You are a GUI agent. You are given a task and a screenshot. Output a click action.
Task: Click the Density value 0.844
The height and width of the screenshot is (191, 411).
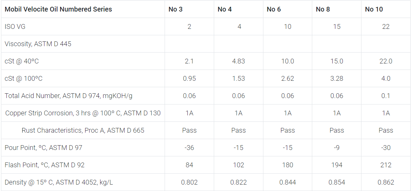click(x=287, y=182)
